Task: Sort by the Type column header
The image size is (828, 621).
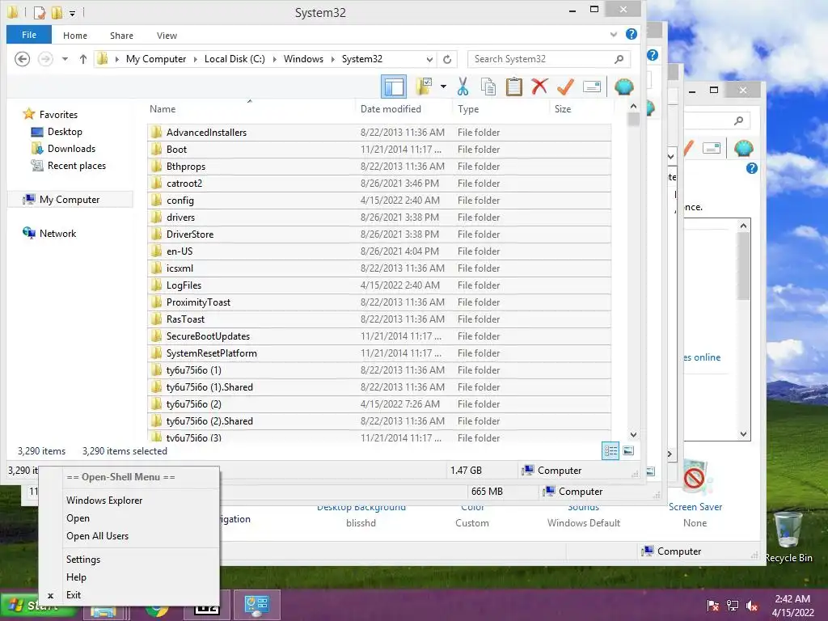Action: tap(500, 109)
